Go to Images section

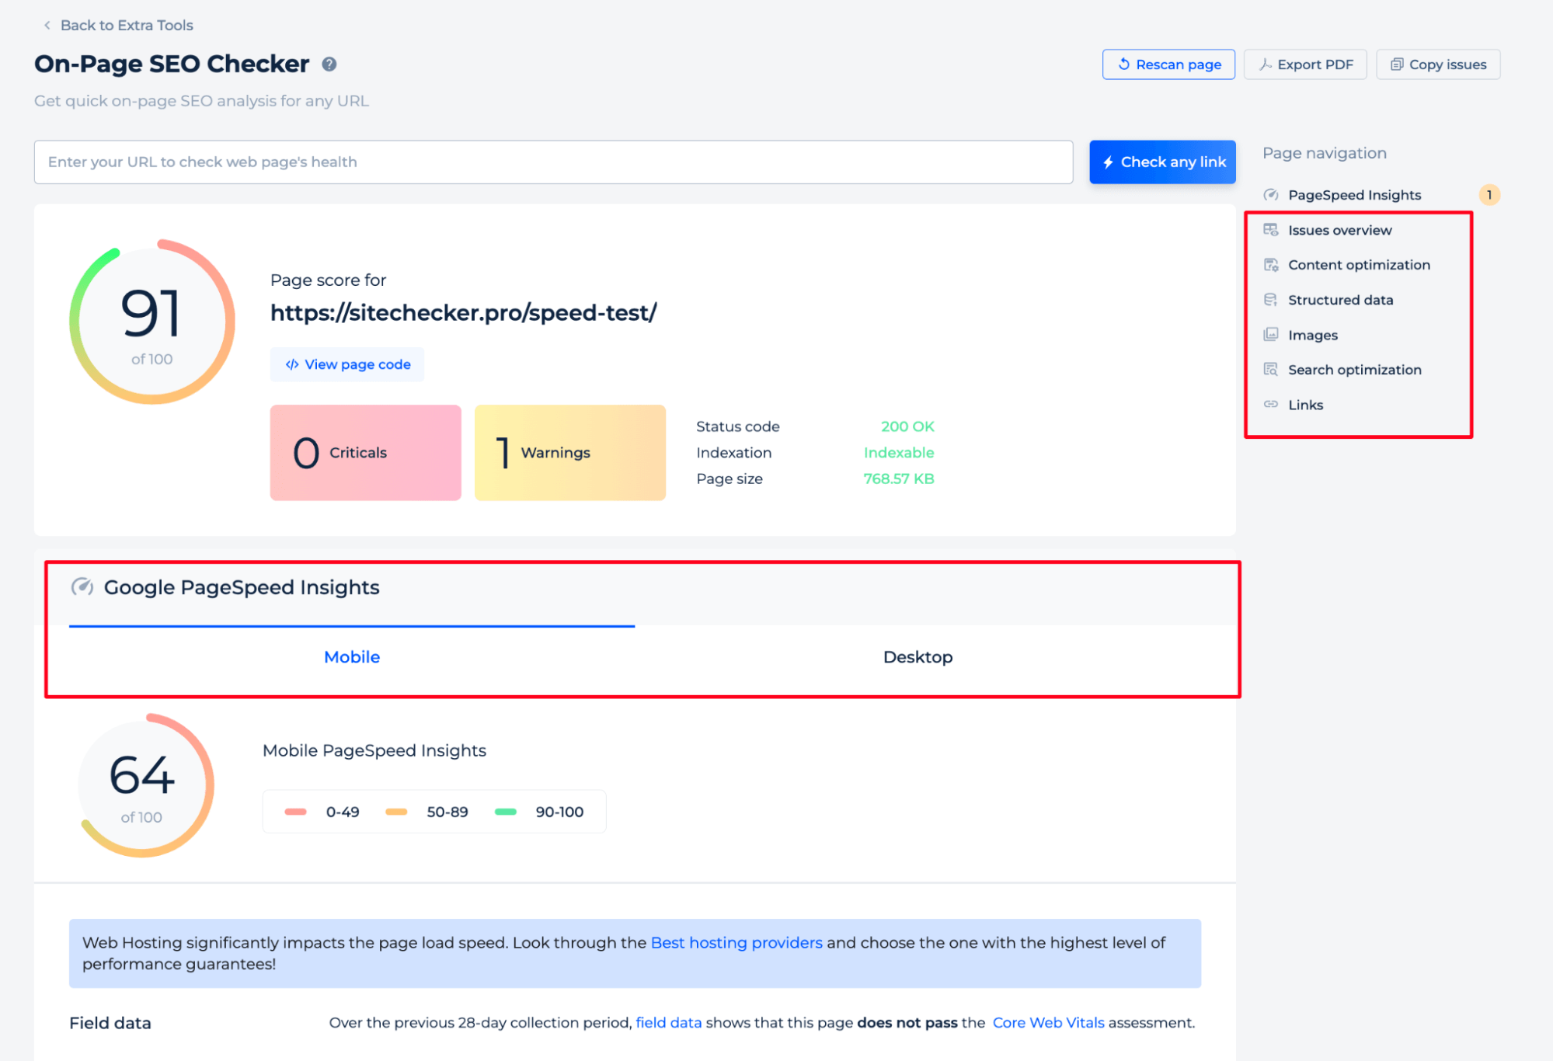click(1313, 335)
